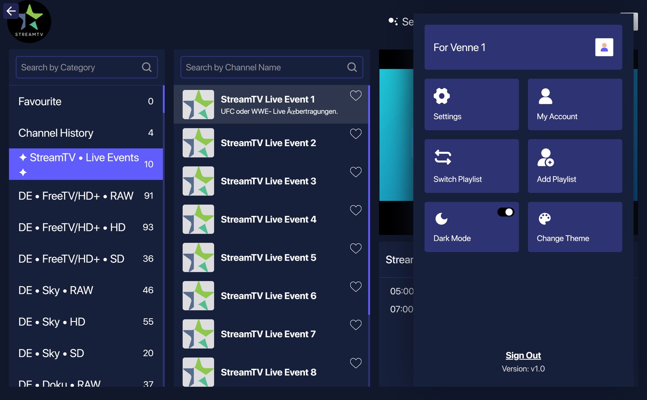Favourite StreamTV Live Event 5 with heart

(x=355, y=248)
